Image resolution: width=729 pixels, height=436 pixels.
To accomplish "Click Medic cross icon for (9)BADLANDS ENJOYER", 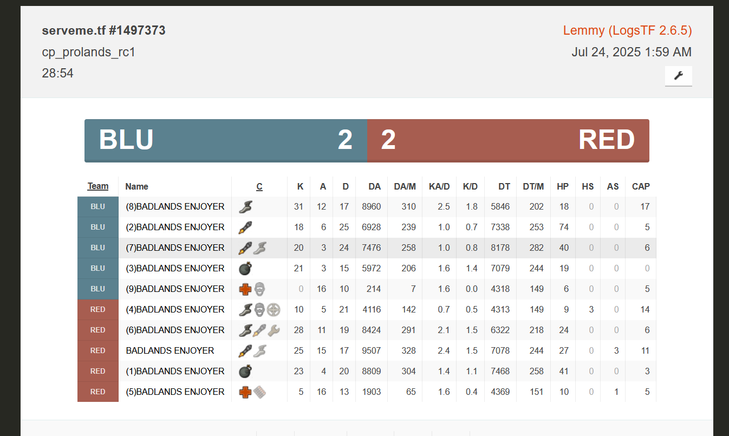I will click(245, 289).
